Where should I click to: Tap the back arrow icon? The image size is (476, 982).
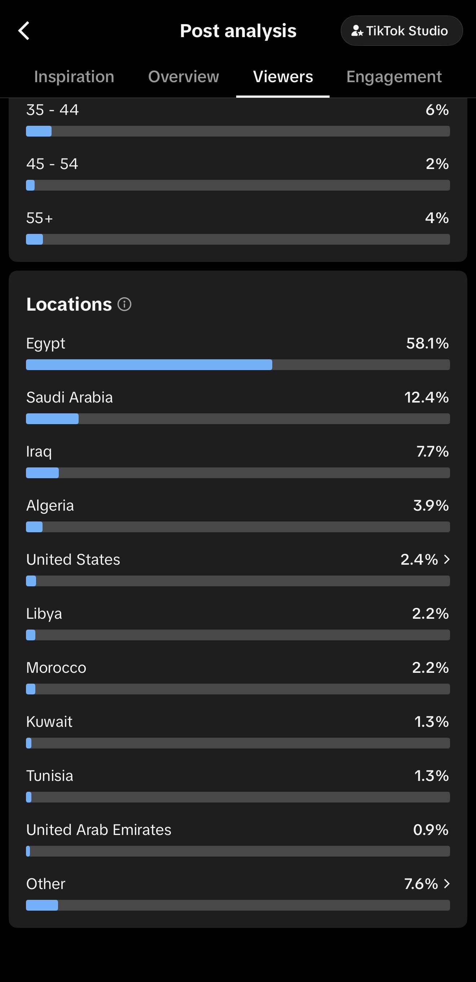pos(24,31)
